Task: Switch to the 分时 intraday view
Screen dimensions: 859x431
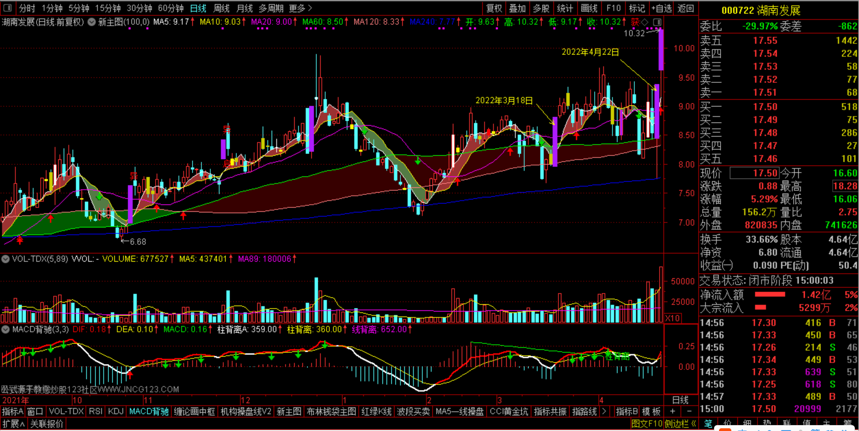Action: (27, 8)
